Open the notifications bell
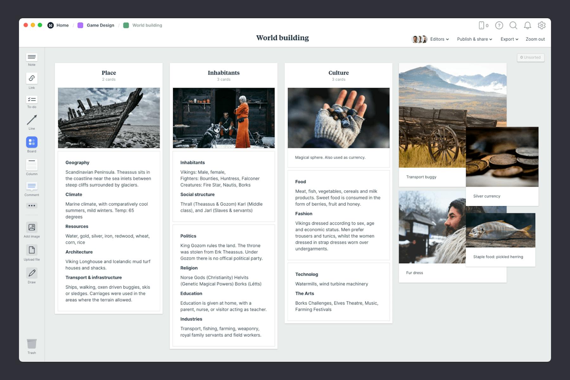Image resolution: width=570 pixels, height=380 pixels. [528, 25]
